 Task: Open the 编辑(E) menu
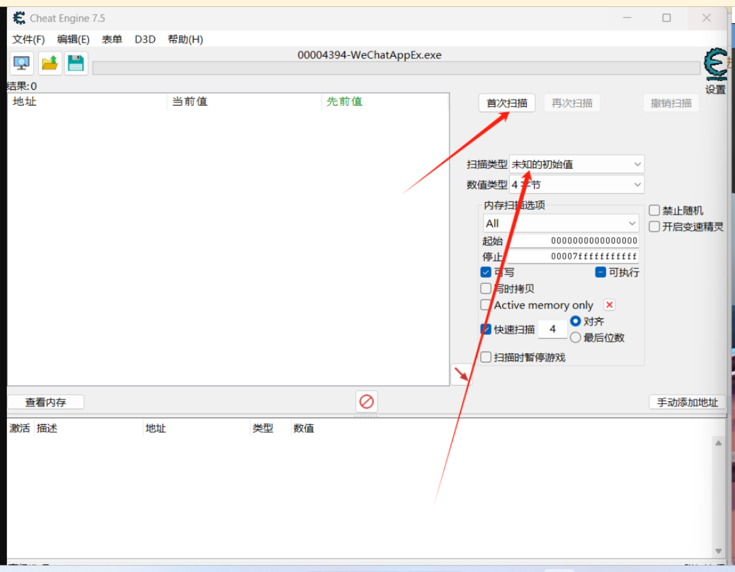click(x=73, y=39)
